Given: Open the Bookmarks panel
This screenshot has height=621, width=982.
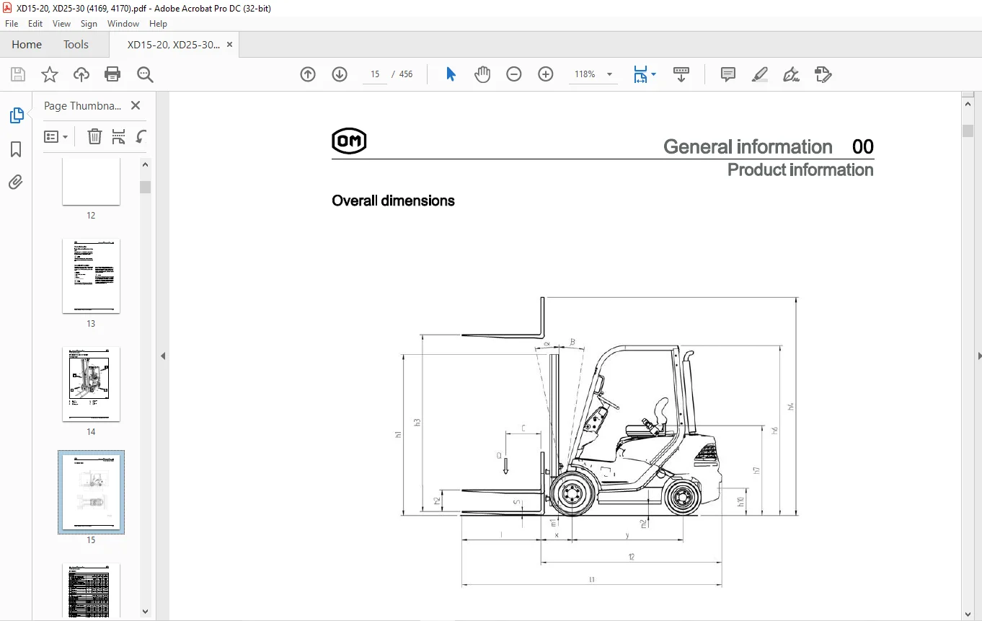Looking at the screenshot, I should tap(16, 149).
